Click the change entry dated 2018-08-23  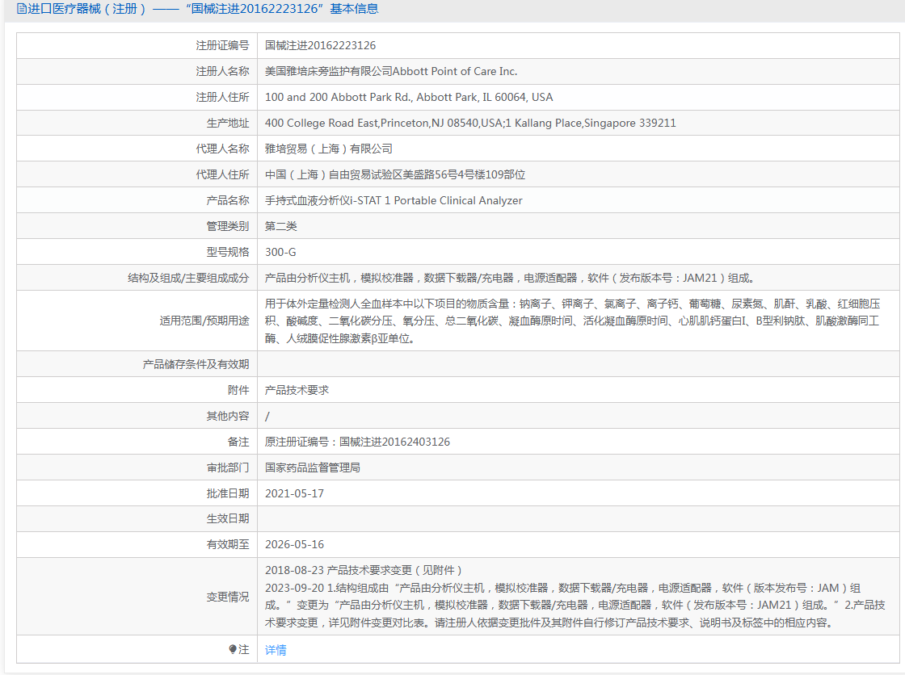(364, 571)
